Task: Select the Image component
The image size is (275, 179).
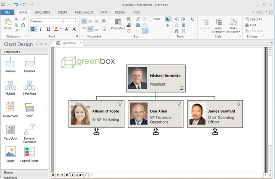Action: coord(11,154)
